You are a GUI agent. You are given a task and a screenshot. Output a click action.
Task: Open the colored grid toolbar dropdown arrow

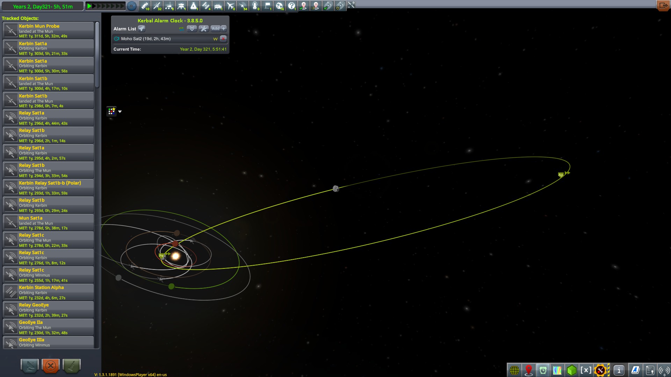[120, 111]
